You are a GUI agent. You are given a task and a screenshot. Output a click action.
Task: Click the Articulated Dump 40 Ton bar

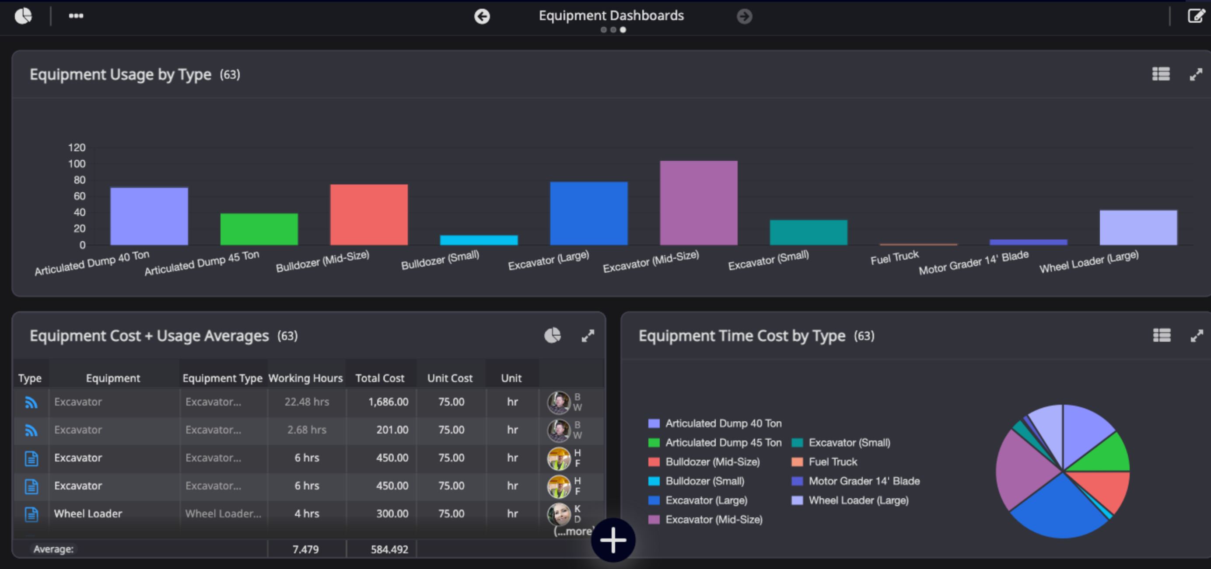(149, 216)
